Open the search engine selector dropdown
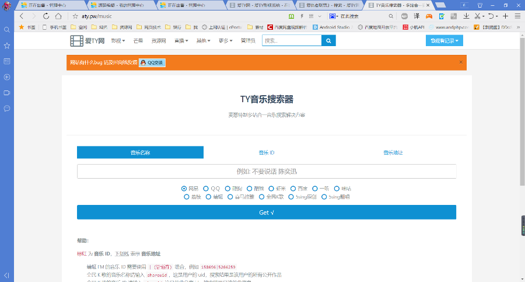The width and height of the screenshot is (525, 282). click(x=334, y=16)
